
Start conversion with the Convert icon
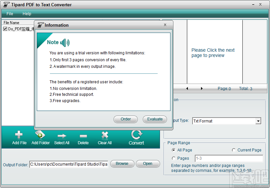pyautogui.click(x=137, y=135)
